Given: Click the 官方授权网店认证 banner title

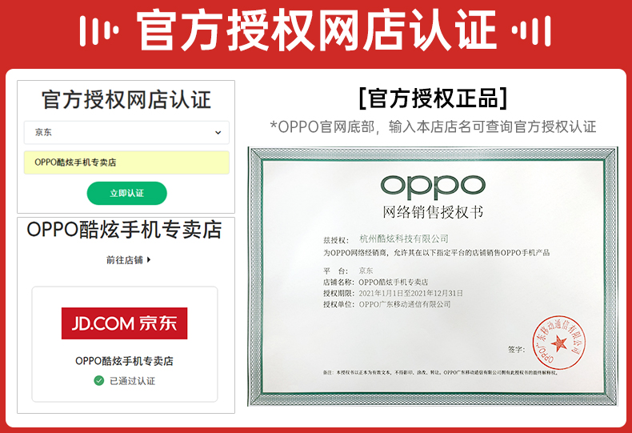Looking at the screenshot, I should coord(316,30).
